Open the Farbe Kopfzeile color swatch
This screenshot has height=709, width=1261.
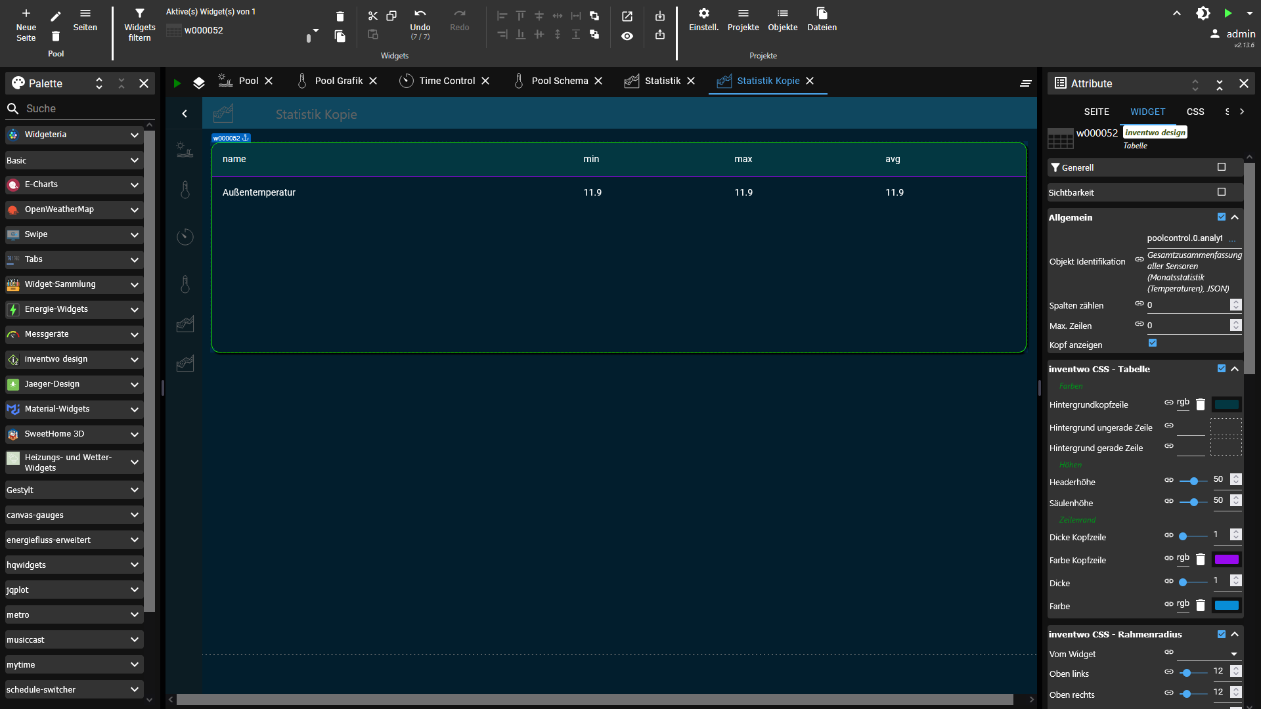1227,559
